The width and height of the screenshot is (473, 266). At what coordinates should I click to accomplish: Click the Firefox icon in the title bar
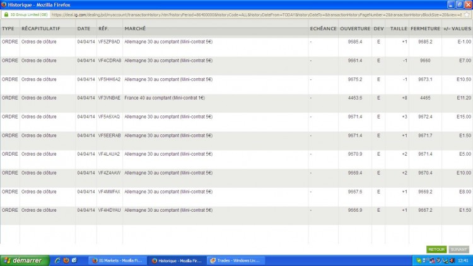point(4,4)
